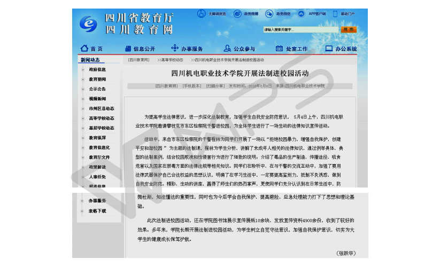Click the article title breadcrumb entry
440x266 pixels.
228,60
